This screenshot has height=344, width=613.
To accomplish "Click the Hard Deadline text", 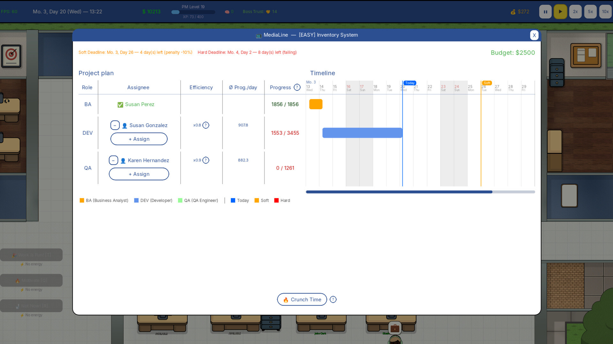I will [x=247, y=52].
